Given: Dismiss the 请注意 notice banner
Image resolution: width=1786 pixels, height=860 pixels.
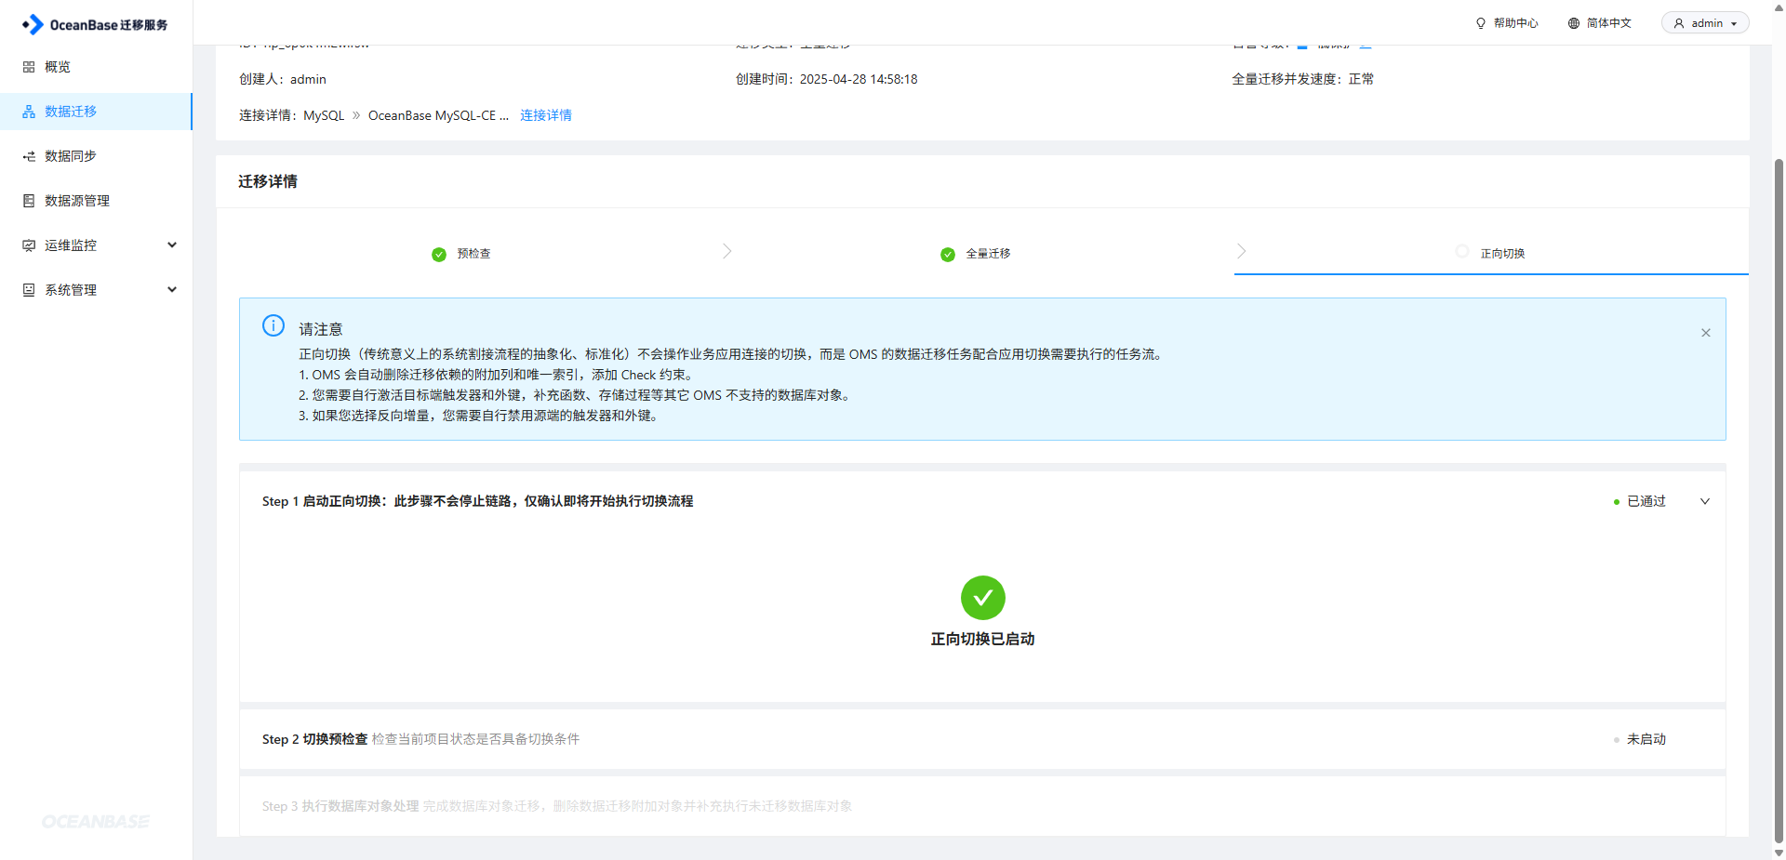Looking at the screenshot, I should tap(1706, 333).
